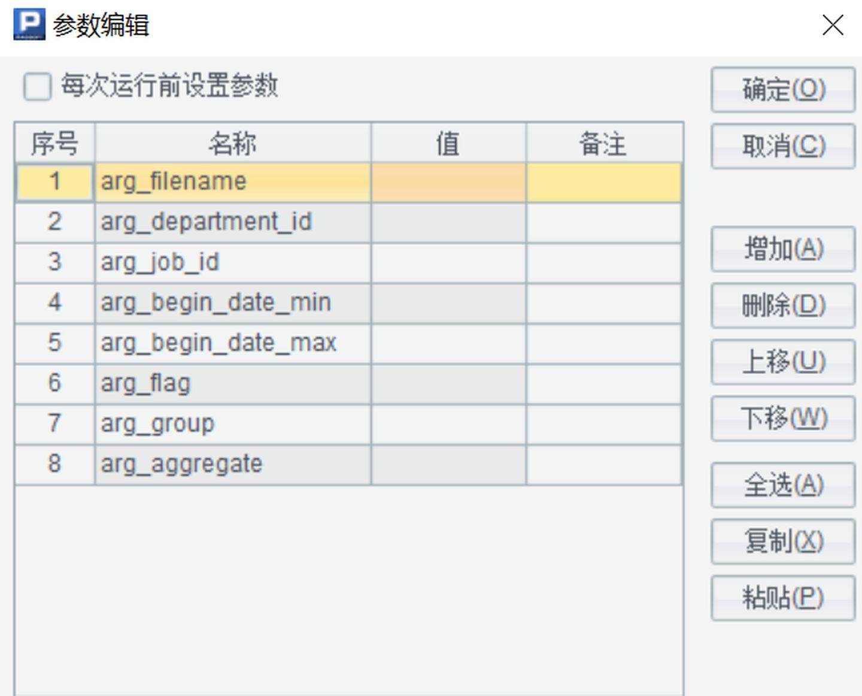This screenshot has width=862, height=696.
Task: Click 上移(U) to move row up
Action: [783, 362]
